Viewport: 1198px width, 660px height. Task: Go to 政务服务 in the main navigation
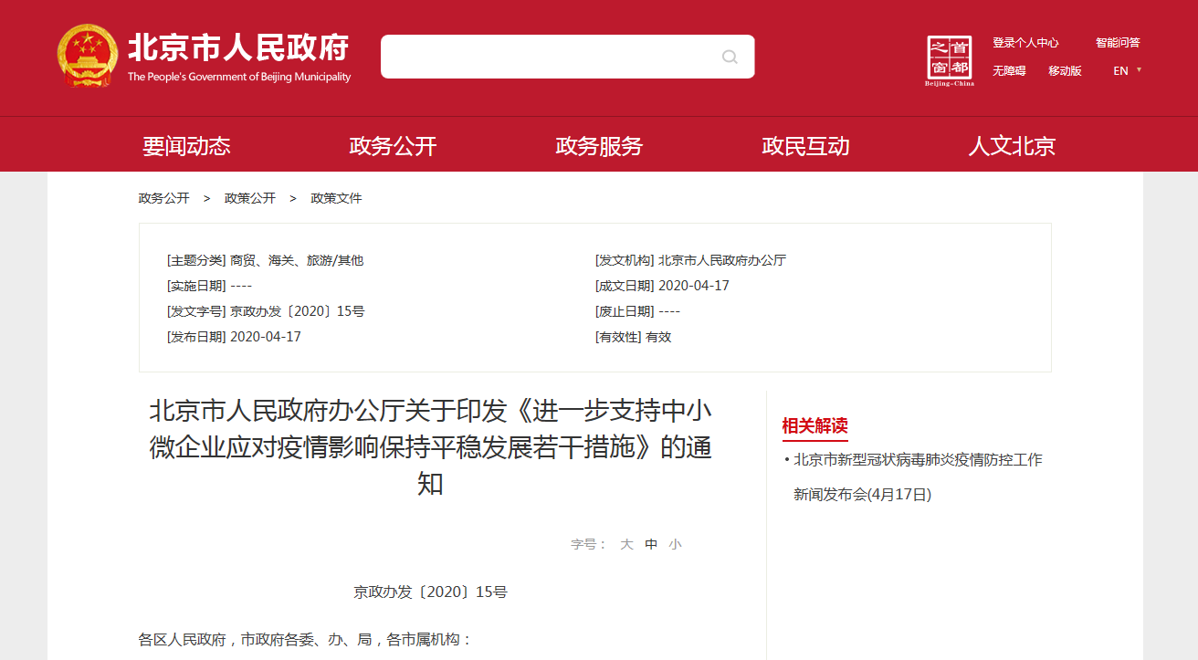tap(599, 146)
